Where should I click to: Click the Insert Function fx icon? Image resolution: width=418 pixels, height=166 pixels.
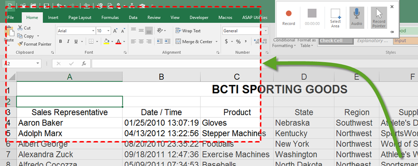click(84, 64)
